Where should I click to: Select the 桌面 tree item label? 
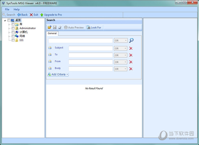tap(18, 20)
